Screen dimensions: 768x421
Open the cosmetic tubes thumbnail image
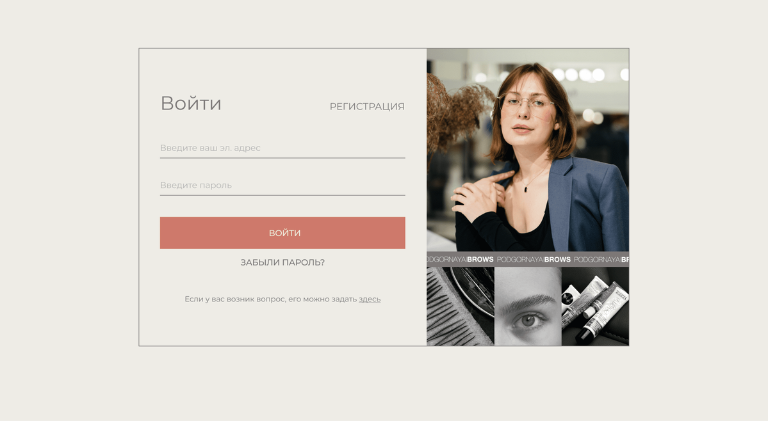(x=595, y=306)
